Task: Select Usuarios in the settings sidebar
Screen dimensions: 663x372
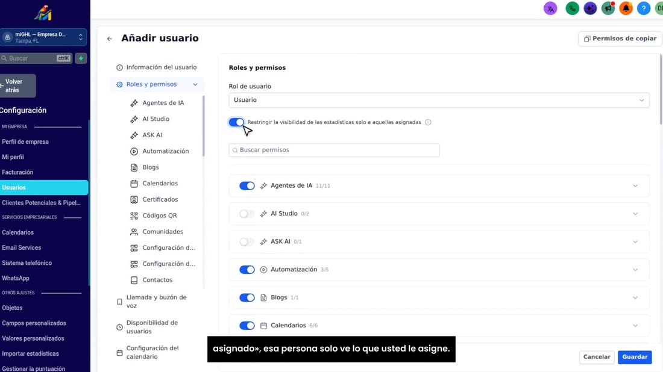Action: [x=44, y=187]
